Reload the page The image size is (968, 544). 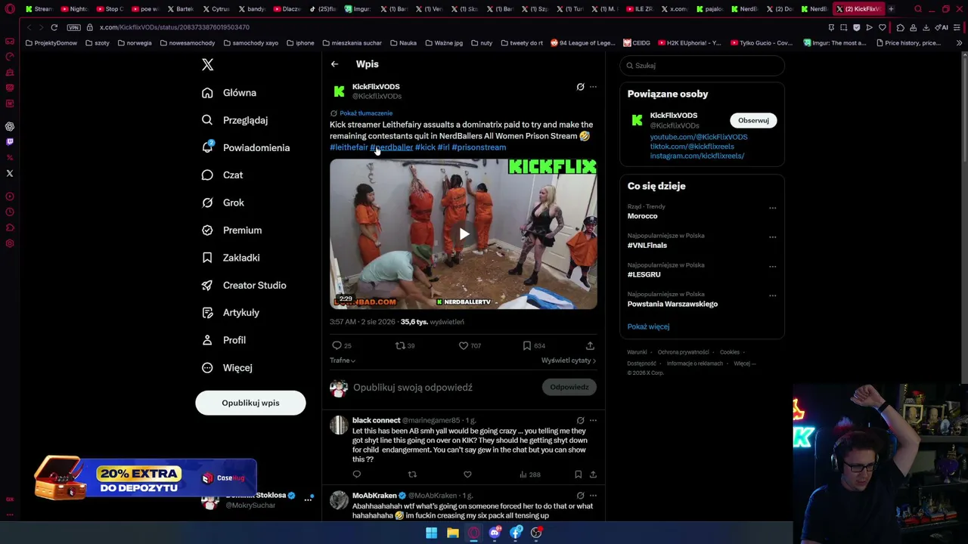click(54, 27)
